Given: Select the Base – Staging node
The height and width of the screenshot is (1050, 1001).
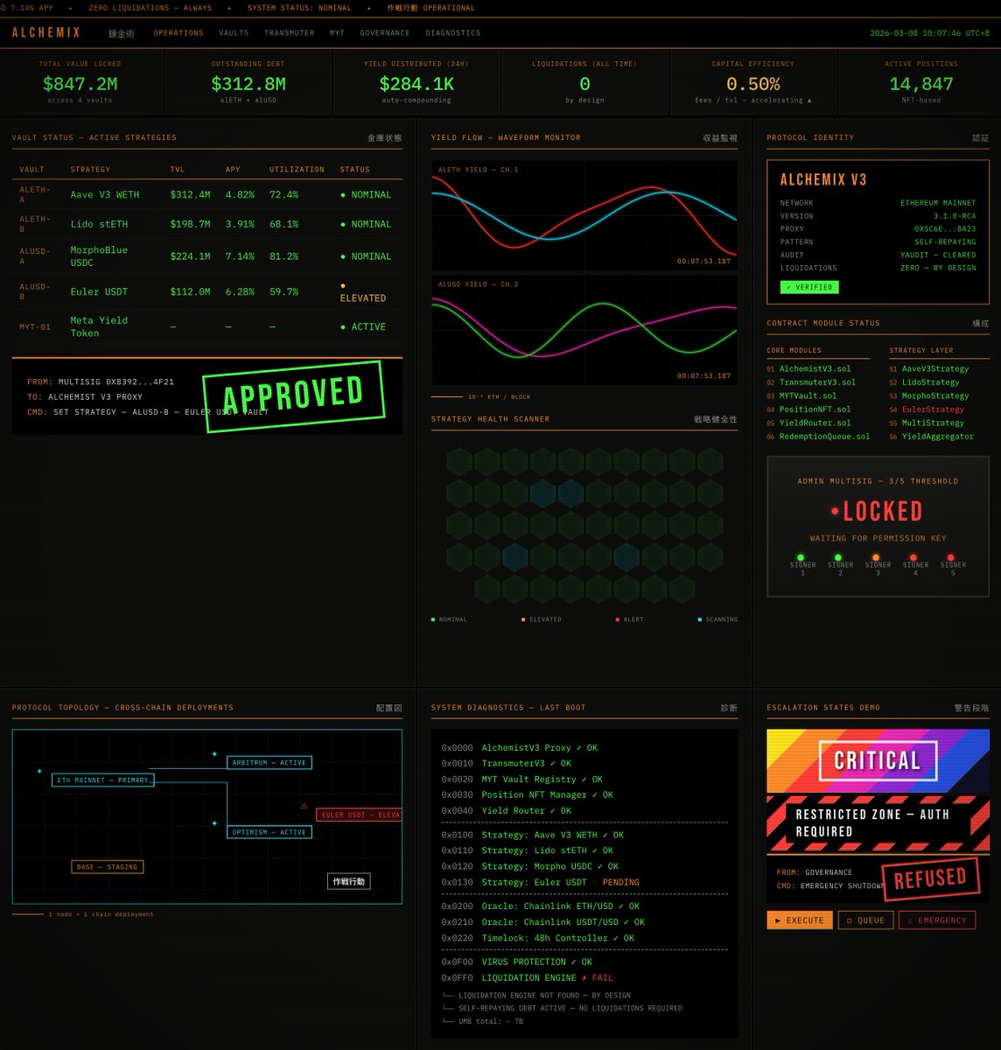Looking at the screenshot, I should tap(108, 867).
